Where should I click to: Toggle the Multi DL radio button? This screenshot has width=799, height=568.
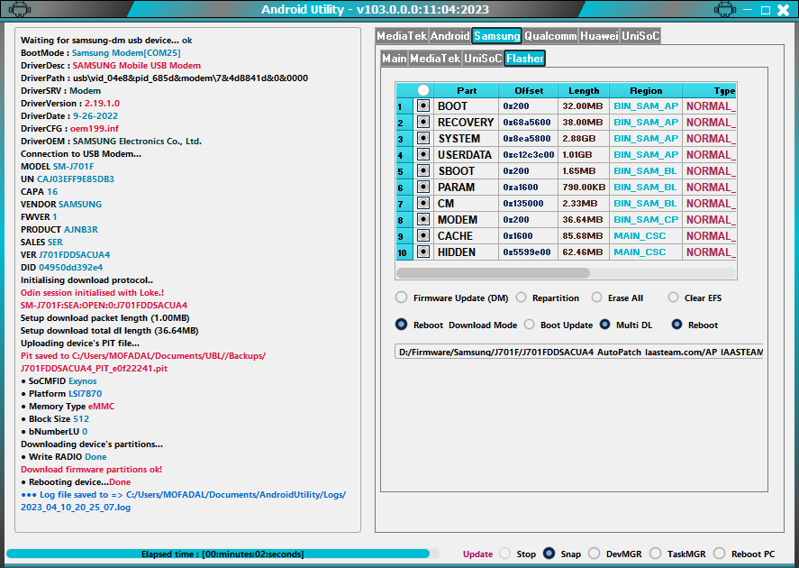(x=604, y=325)
